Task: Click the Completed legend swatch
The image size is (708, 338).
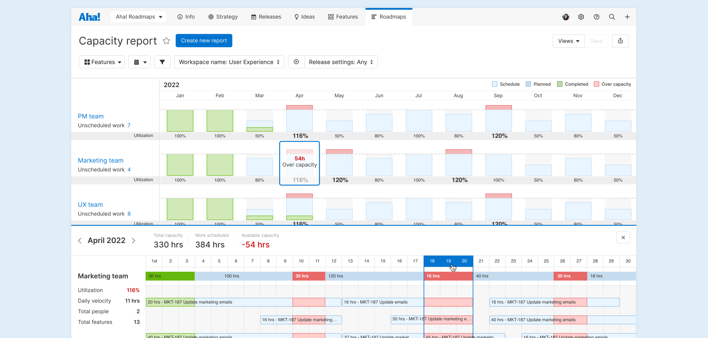Action: pos(560,84)
